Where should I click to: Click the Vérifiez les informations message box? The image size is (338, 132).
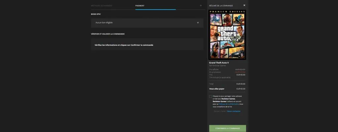tap(147, 45)
